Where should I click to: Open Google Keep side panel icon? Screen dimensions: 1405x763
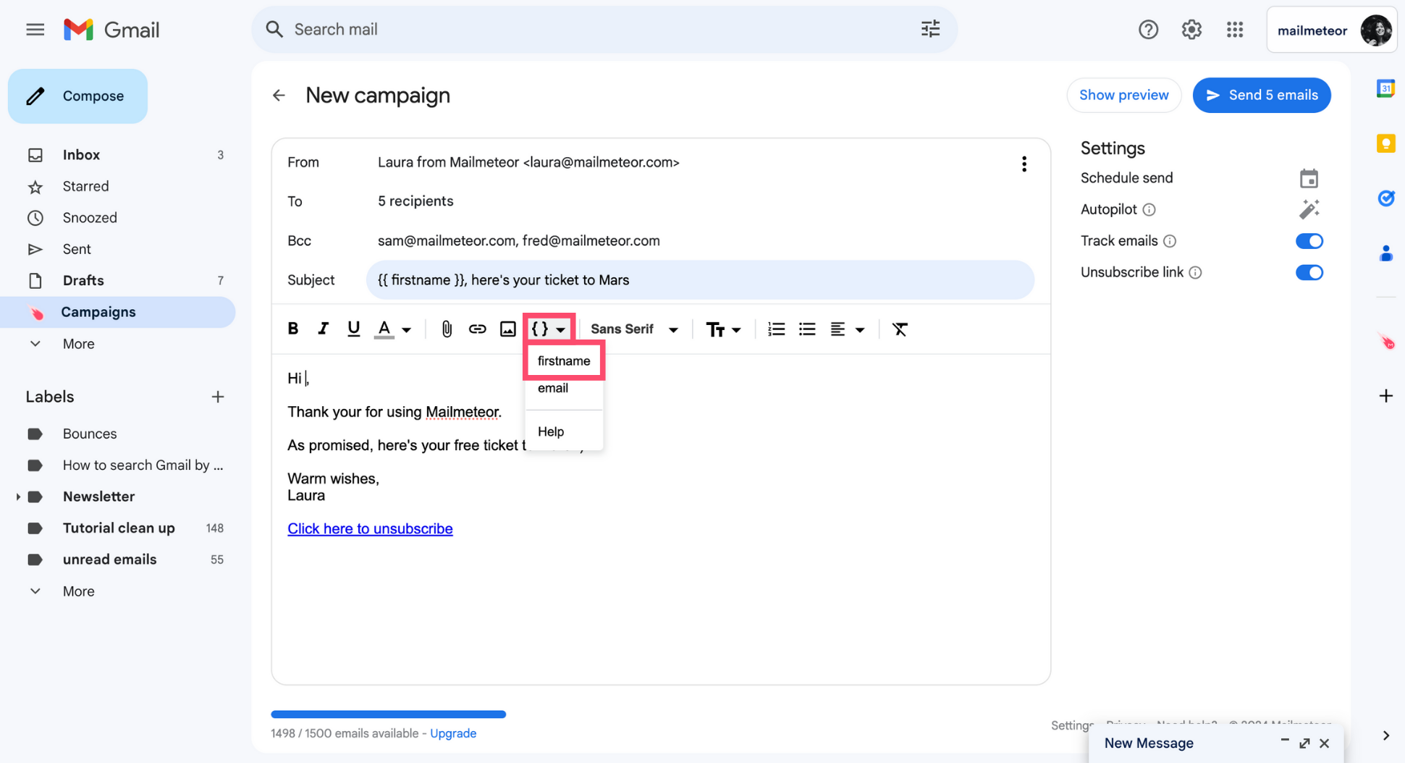[1385, 143]
